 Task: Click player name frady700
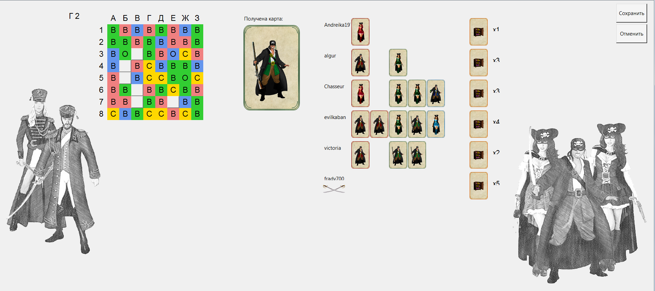tap(334, 178)
